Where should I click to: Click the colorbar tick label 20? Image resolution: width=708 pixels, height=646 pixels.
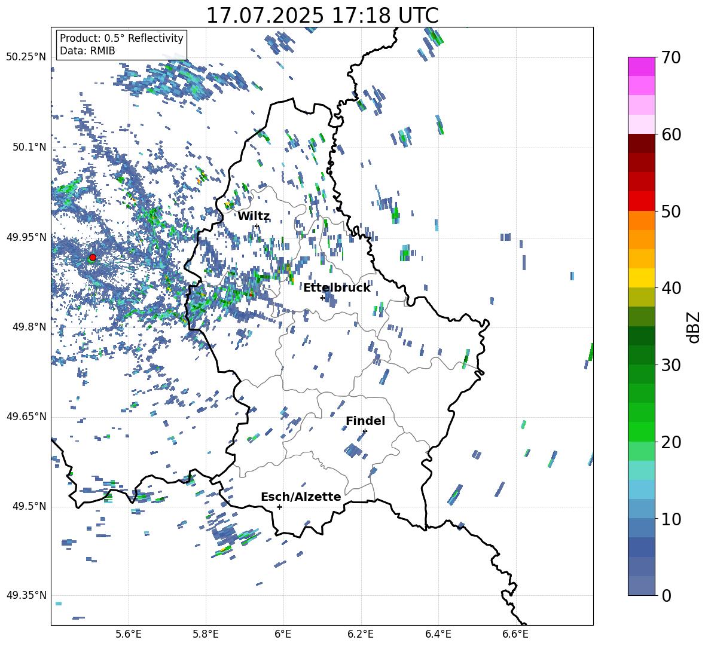click(x=671, y=442)
